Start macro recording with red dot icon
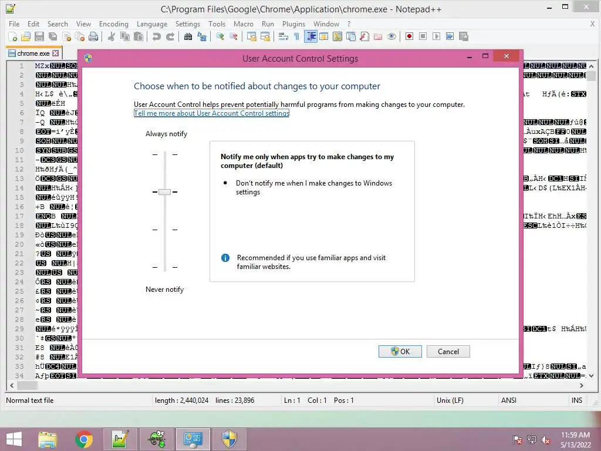This screenshot has width=601, height=451. tap(409, 36)
